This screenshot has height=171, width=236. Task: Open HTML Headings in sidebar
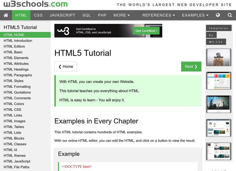25,69
